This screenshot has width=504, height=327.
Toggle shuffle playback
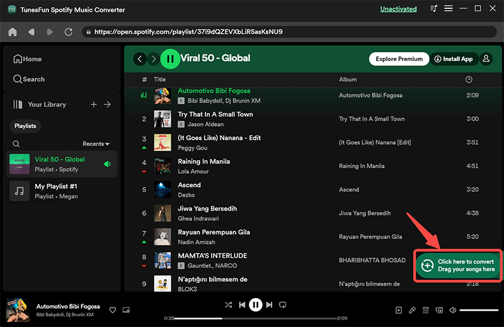[x=229, y=304]
